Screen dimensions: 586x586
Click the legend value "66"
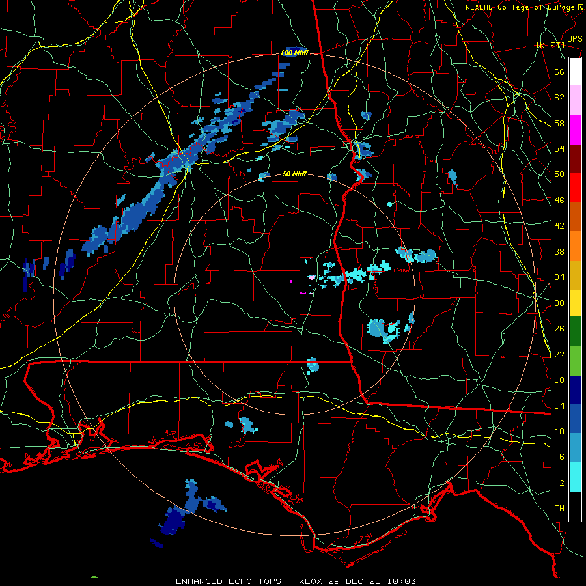click(559, 72)
